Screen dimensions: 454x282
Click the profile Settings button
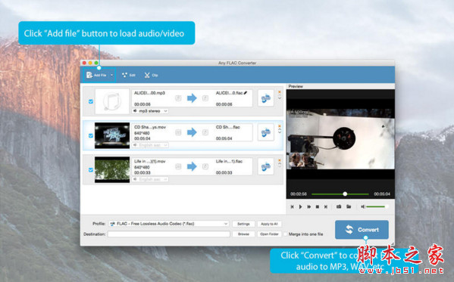pyautogui.click(x=243, y=224)
